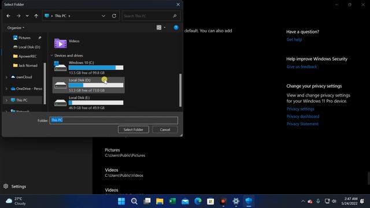Click This PC in address breadcrumb
Image resolution: width=370 pixels, height=208 pixels.
60,16
